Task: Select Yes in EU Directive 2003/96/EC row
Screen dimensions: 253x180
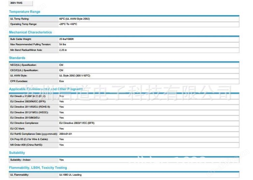Action: point(61,101)
